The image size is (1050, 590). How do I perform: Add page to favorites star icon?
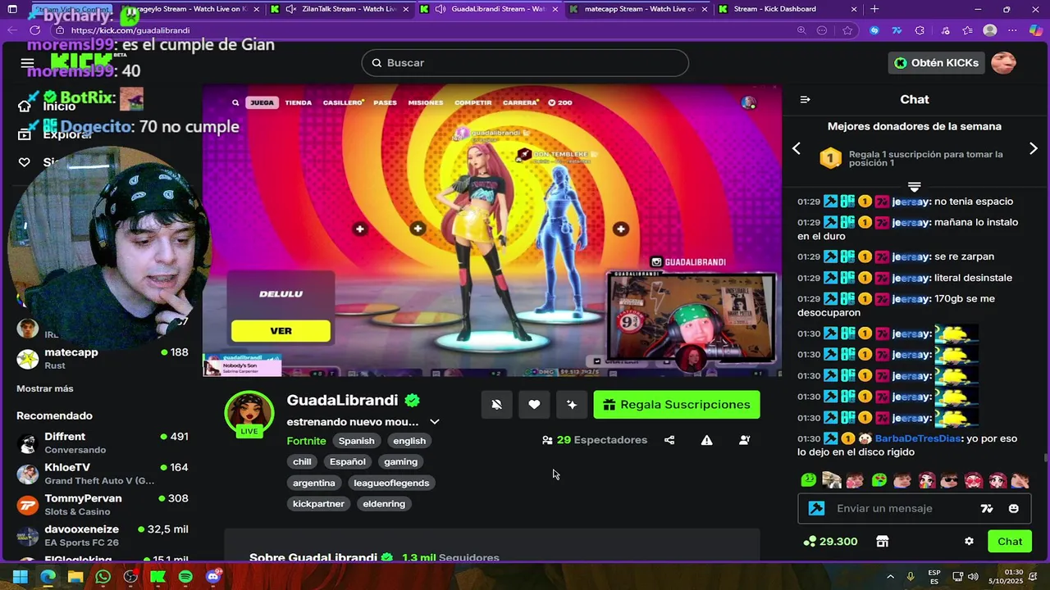[x=847, y=30]
